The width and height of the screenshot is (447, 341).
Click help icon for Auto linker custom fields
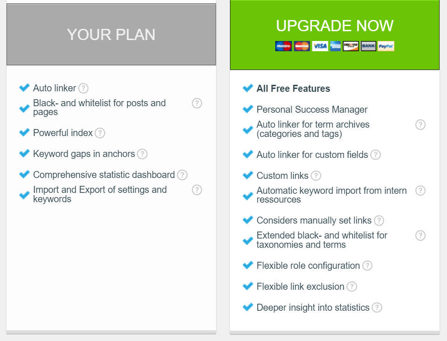click(x=375, y=155)
